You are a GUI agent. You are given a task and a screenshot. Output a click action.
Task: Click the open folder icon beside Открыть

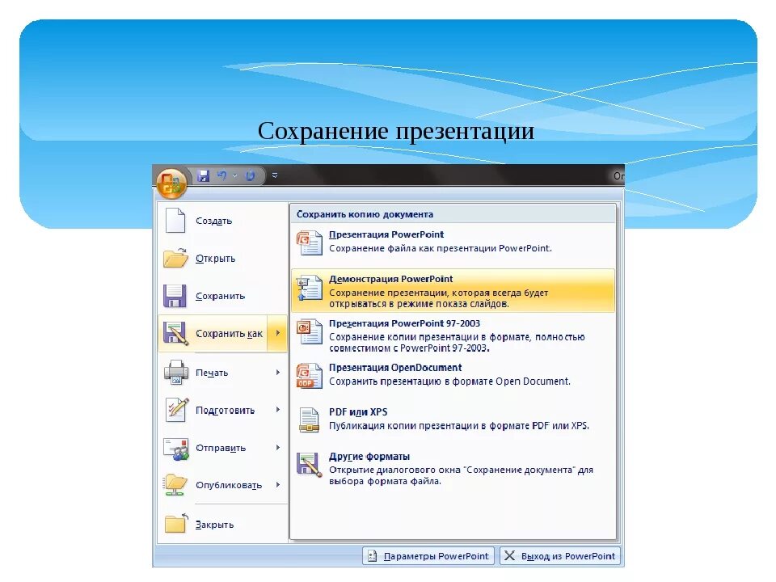pyautogui.click(x=175, y=258)
